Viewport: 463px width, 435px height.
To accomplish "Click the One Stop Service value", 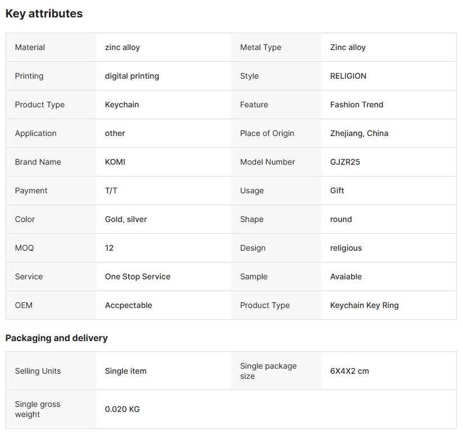I will [x=137, y=277].
